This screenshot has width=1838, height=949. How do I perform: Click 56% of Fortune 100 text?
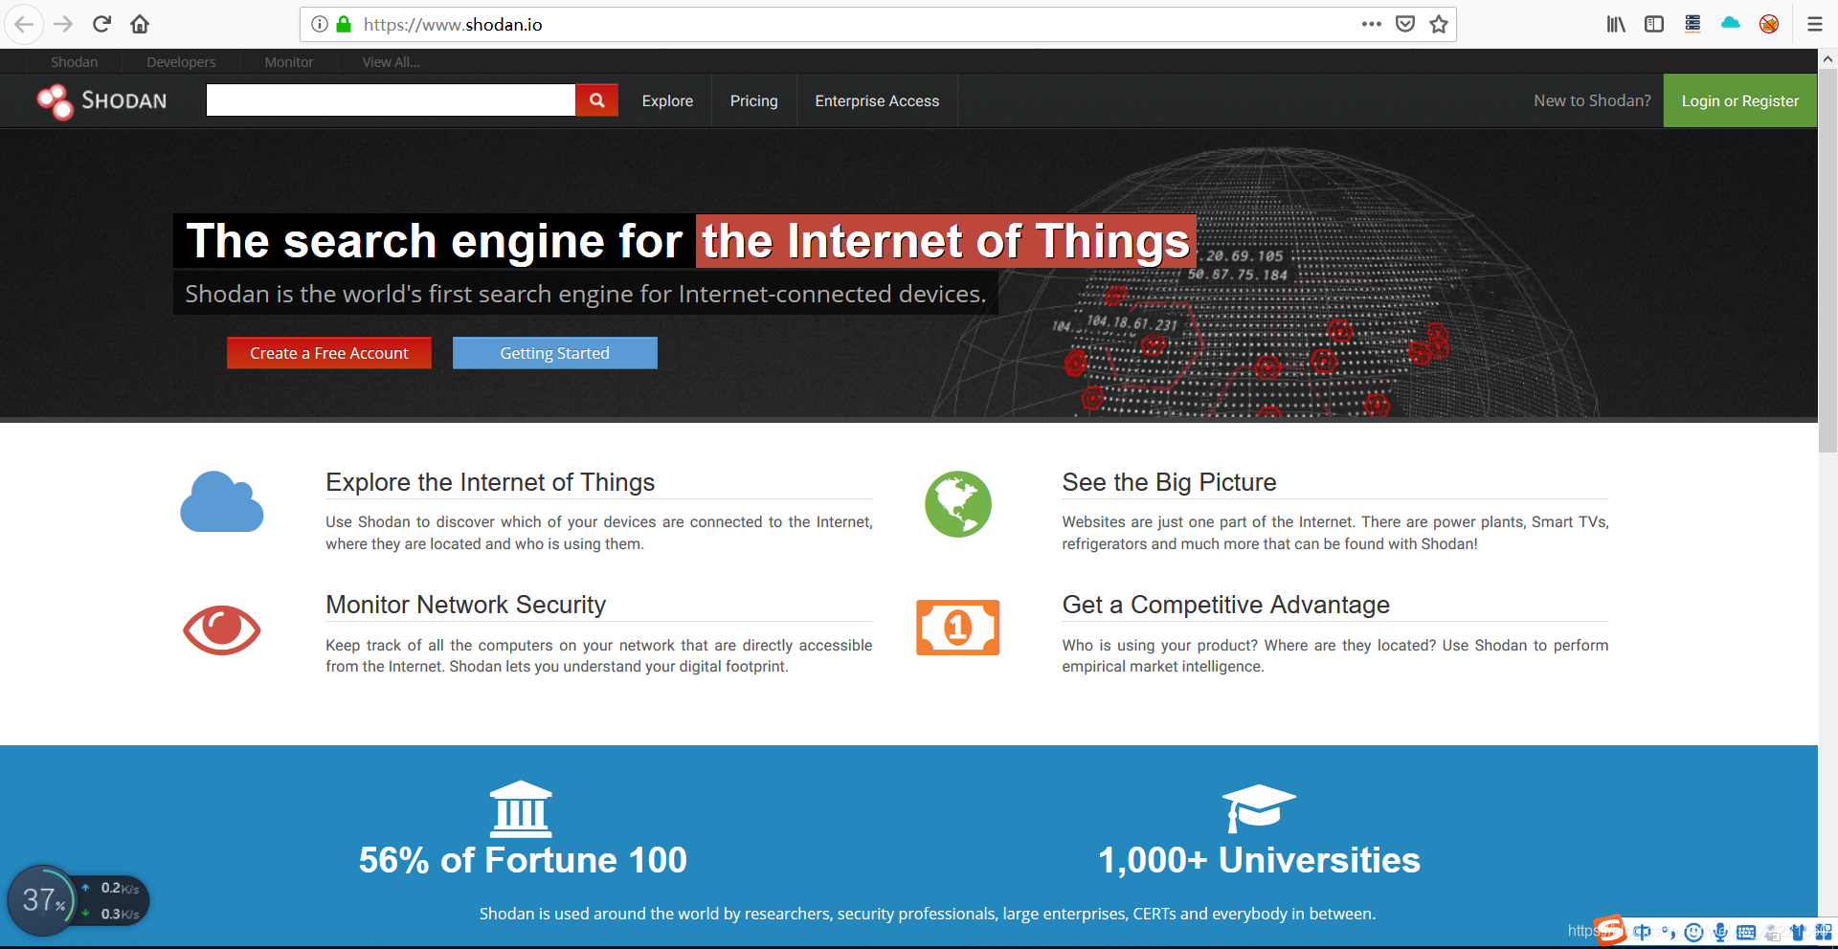(523, 860)
